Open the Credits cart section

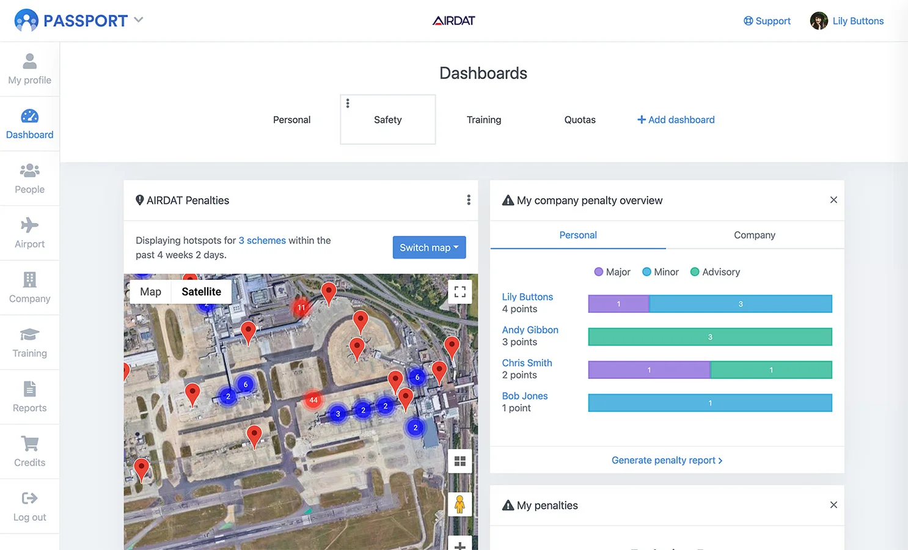[x=29, y=452]
